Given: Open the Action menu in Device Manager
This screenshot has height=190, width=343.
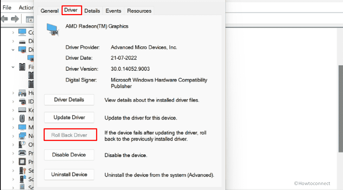Looking at the screenshot, I should pos(26,8).
